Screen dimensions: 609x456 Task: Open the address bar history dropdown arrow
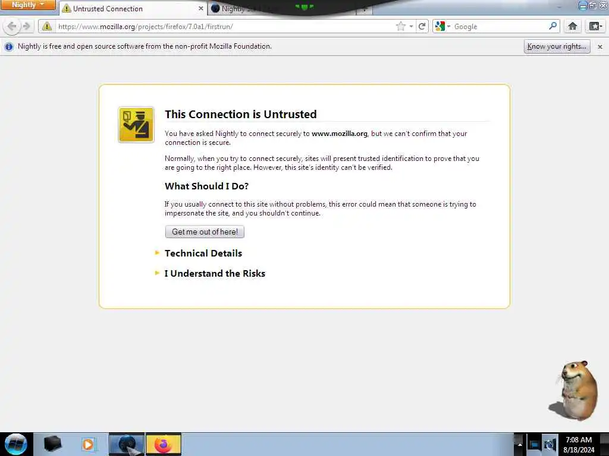[x=411, y=26]
